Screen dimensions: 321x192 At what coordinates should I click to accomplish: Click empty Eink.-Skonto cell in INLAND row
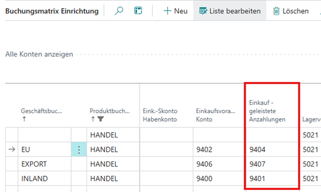[166, 179]
